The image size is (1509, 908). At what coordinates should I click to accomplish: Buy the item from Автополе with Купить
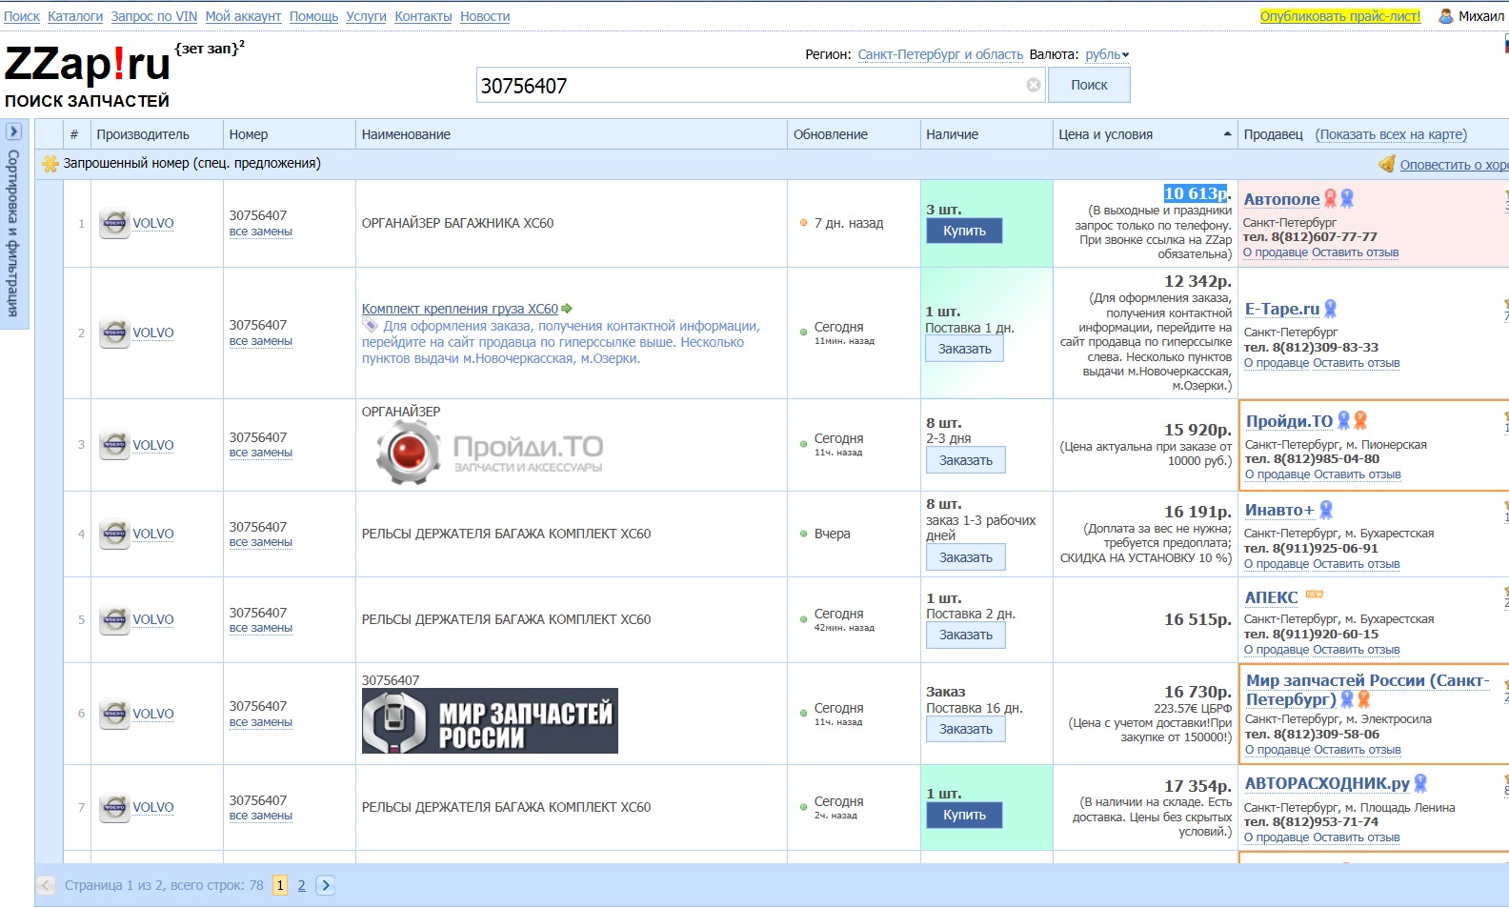[964, 231]
